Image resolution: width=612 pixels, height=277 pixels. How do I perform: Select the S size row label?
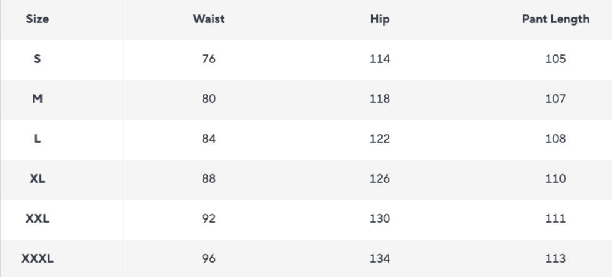pyautogui.click(x=38, y=59)
